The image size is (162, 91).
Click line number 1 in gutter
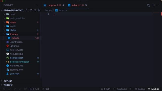pyautogui.click(x=48, y=14)
